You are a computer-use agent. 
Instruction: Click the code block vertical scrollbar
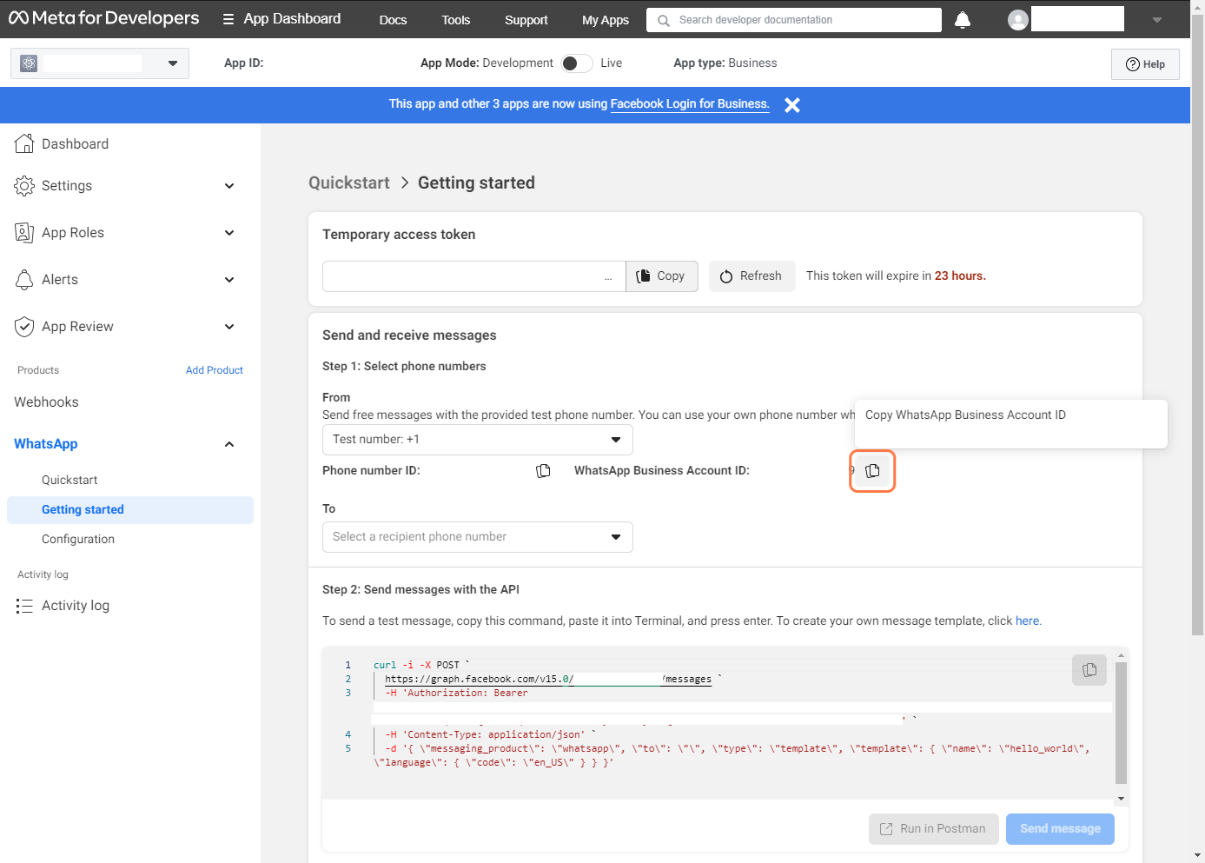(1121, 723)
